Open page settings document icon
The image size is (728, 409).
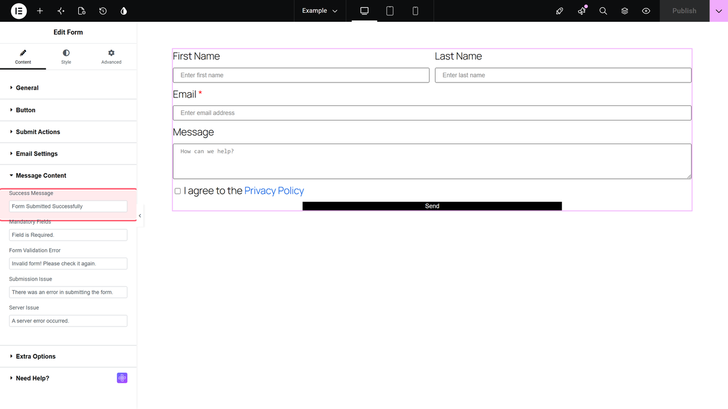click(x=82, y=11)
